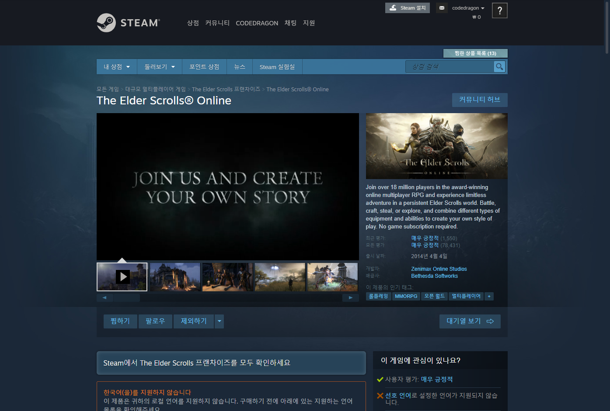Select the 포인트 상점 tab

[204, 67]
